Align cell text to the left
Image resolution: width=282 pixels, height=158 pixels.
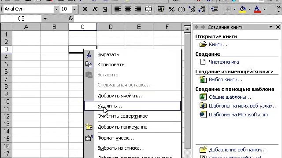118,9
